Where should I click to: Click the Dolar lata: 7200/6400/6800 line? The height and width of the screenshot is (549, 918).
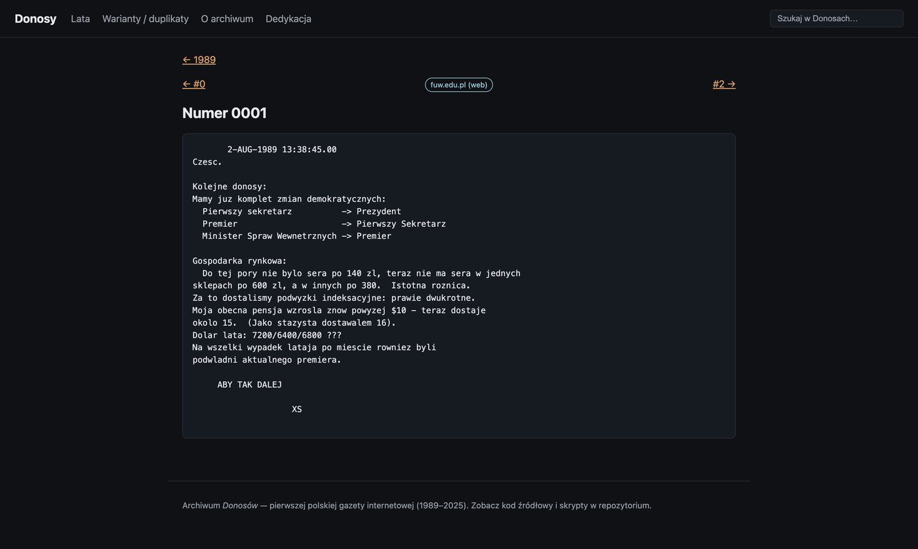coord(267,336)
